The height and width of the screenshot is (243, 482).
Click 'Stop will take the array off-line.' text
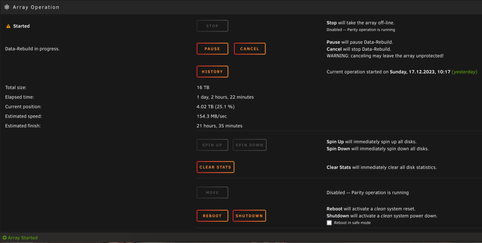click(x=360, y=23)
